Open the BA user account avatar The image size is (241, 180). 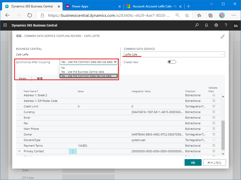coord(236,26)
